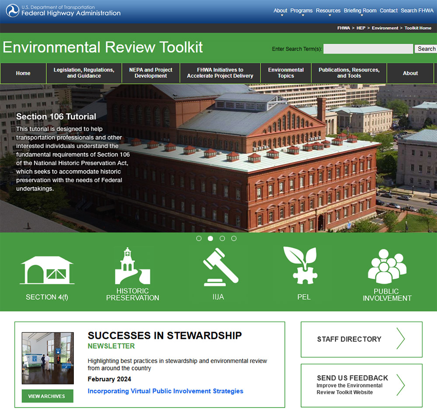
Task: Click the newsletter photo thumbnail
Action: (x=47, y=357)
